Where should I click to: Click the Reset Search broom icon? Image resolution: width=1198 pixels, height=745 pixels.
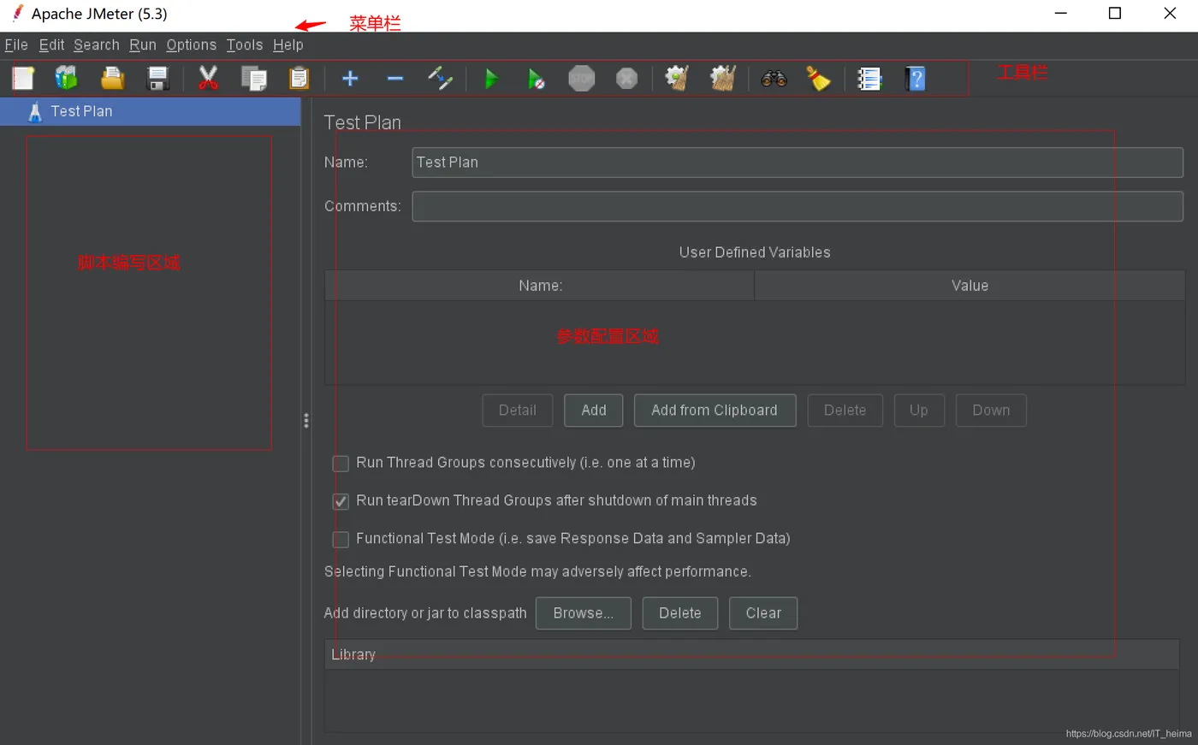tap(819, 79)
